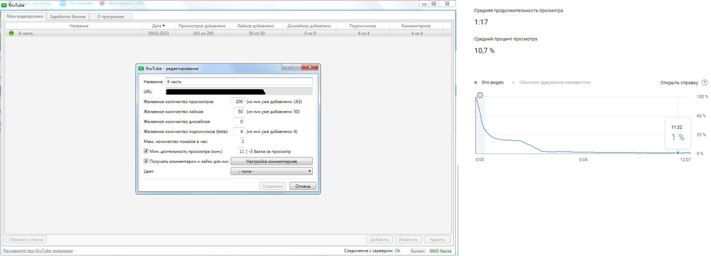Sort the list by Дата column
The height and width of the screenshot is (256, 711).
point(158,25)
